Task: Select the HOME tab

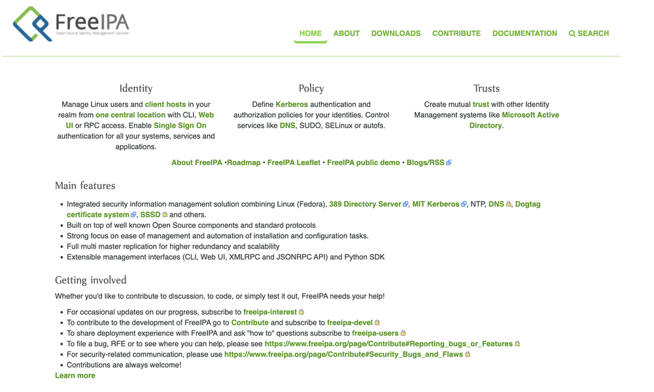Action: [310, 33]
